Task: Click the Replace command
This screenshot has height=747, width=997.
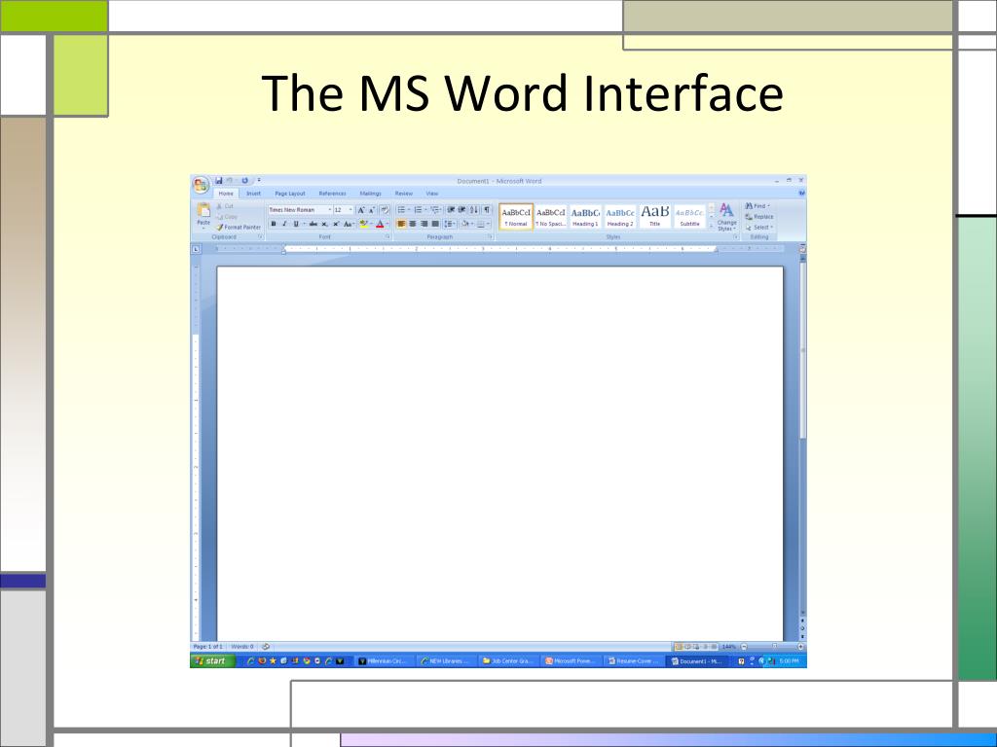Action: pyautogui.click(x=759, y=217)
